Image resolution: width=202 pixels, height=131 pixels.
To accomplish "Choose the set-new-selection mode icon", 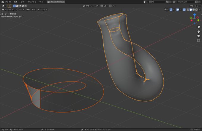I will (x=15, y=6).
